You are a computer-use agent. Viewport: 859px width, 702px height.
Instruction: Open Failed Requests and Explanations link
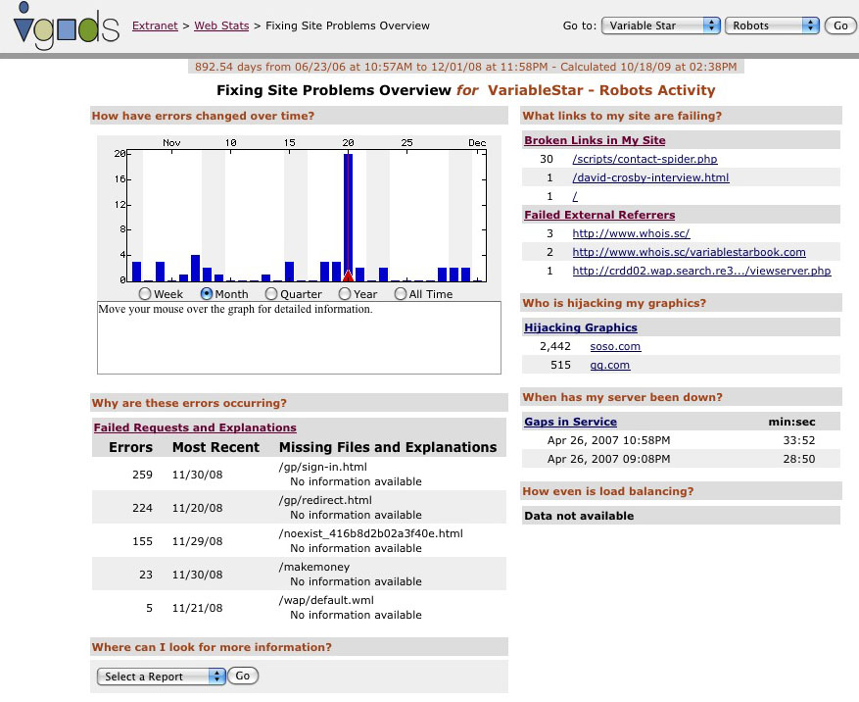click(195, 427)
